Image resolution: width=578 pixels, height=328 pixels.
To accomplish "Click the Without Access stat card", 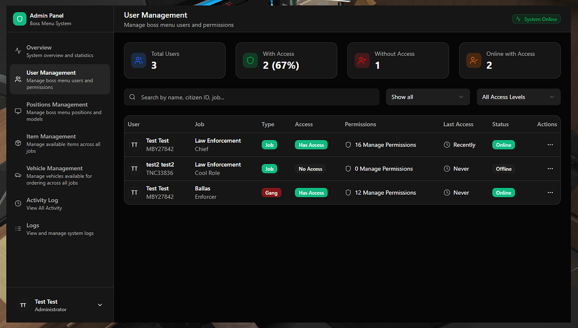I will coord(398,60).
